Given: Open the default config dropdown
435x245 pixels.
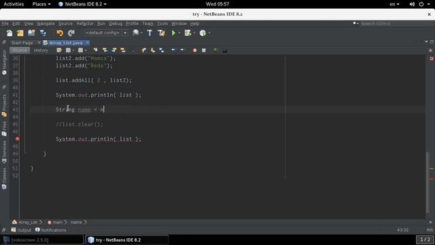Looking at the screenshot, I should pos(106,33).
